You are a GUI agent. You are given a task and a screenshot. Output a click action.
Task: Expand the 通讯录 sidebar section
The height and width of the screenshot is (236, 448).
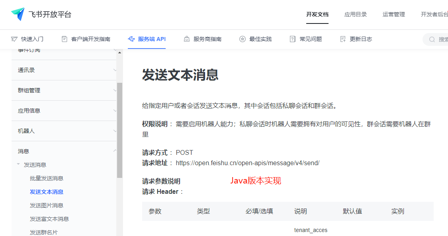[115, 70]
